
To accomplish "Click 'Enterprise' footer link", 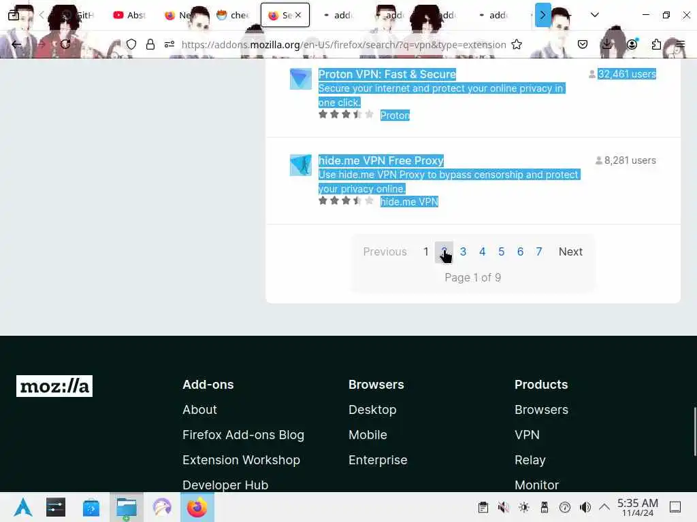I will tap(378, 460).
